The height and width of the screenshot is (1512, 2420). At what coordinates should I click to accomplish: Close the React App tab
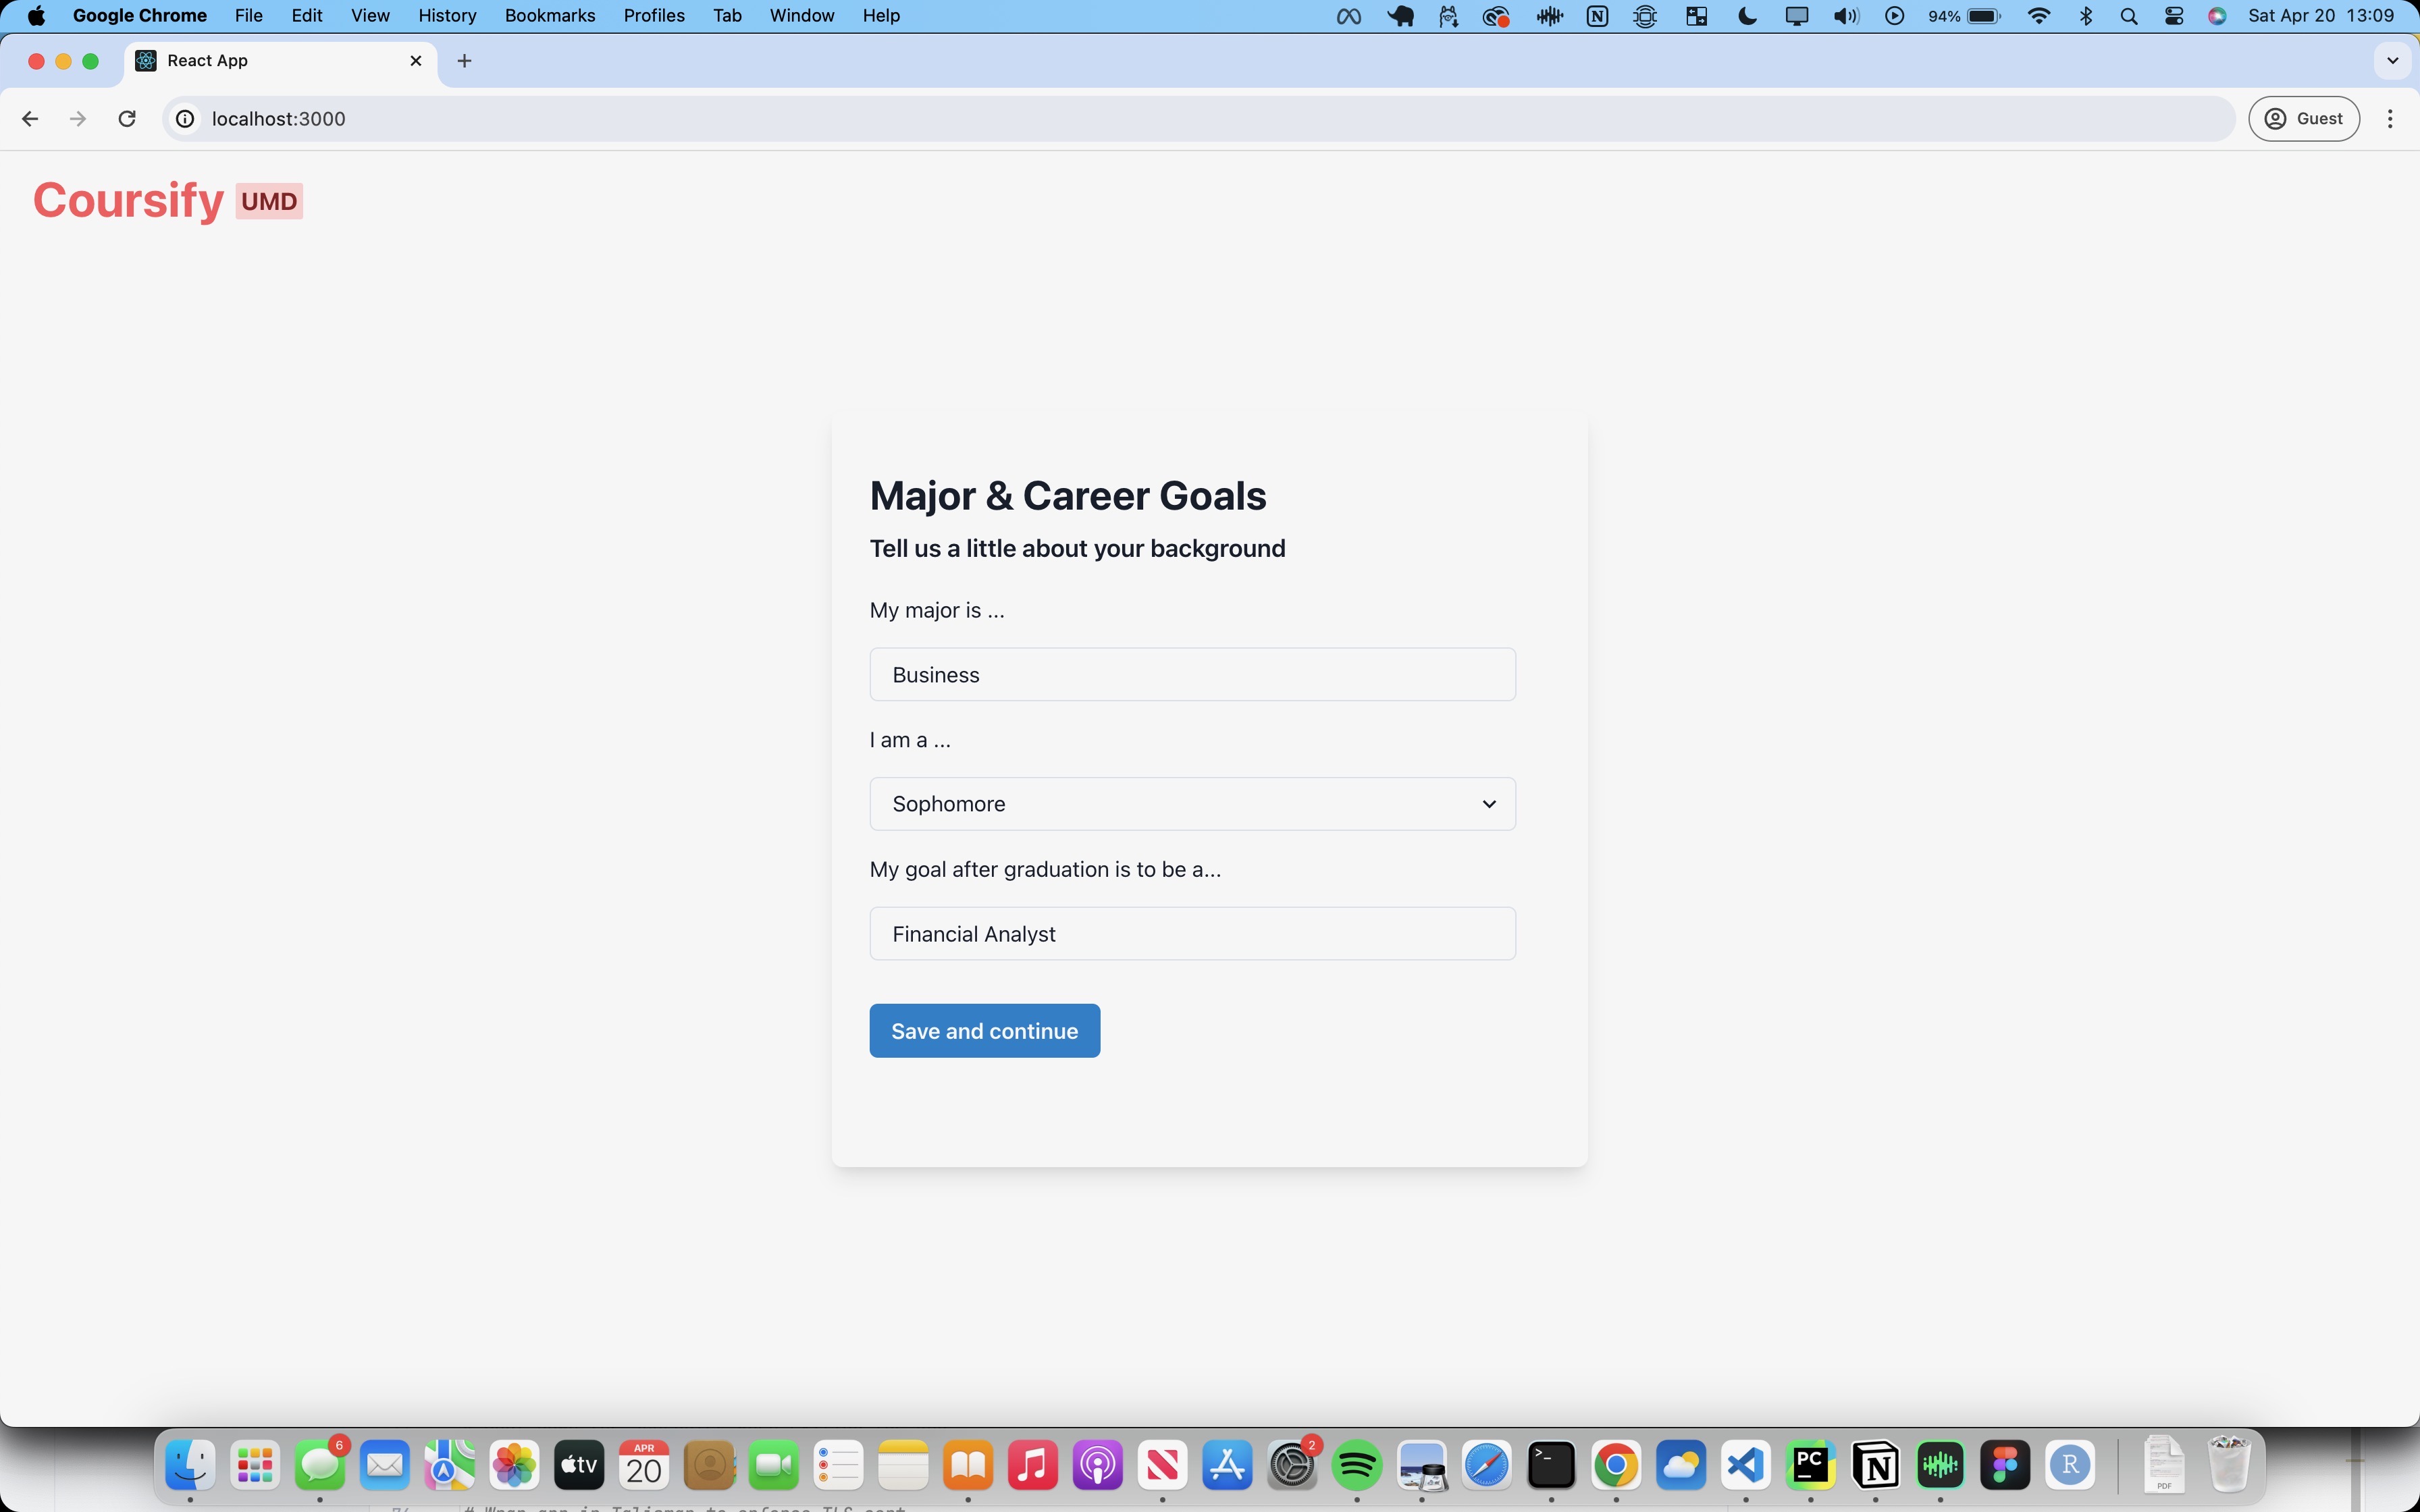point(416,61)
